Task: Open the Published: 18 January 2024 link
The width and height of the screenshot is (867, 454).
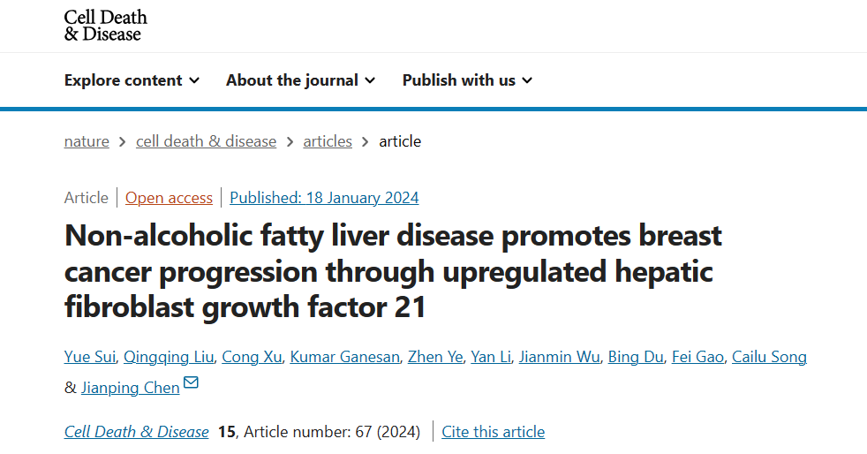Action: click(324, 198)
